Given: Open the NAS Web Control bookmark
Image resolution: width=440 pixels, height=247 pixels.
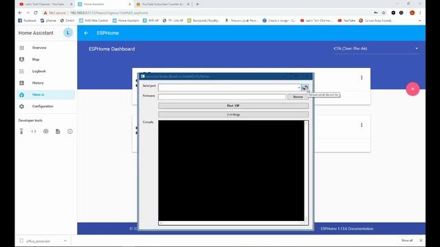Looking at the screenshot, I should tap(93, 21).
